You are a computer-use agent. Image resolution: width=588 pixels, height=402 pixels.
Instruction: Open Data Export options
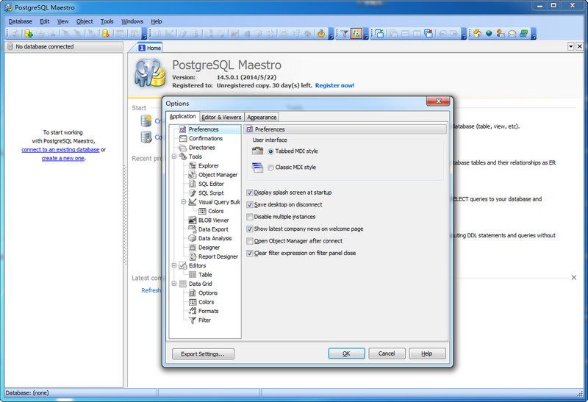[x=213, y=229]
